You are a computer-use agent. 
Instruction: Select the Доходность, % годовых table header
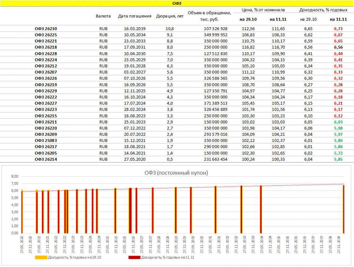click(x=323, y=10)
